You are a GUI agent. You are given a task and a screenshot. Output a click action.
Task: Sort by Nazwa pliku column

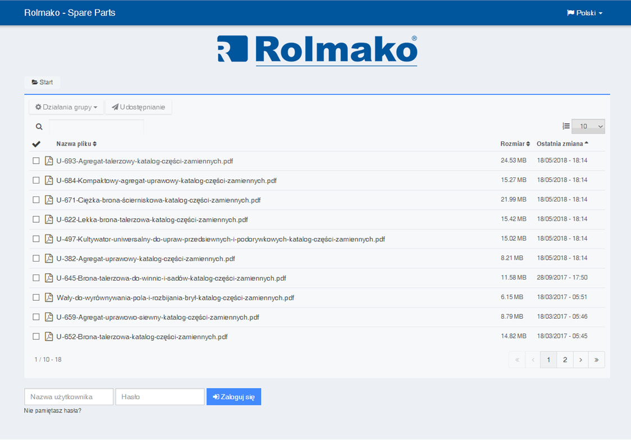click(x=76, y=144)
